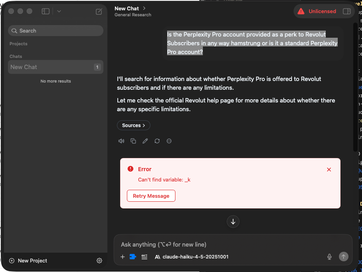Screen dimensions: 362x272
Task: Click the Projects section header
Action: pos(18,44)
